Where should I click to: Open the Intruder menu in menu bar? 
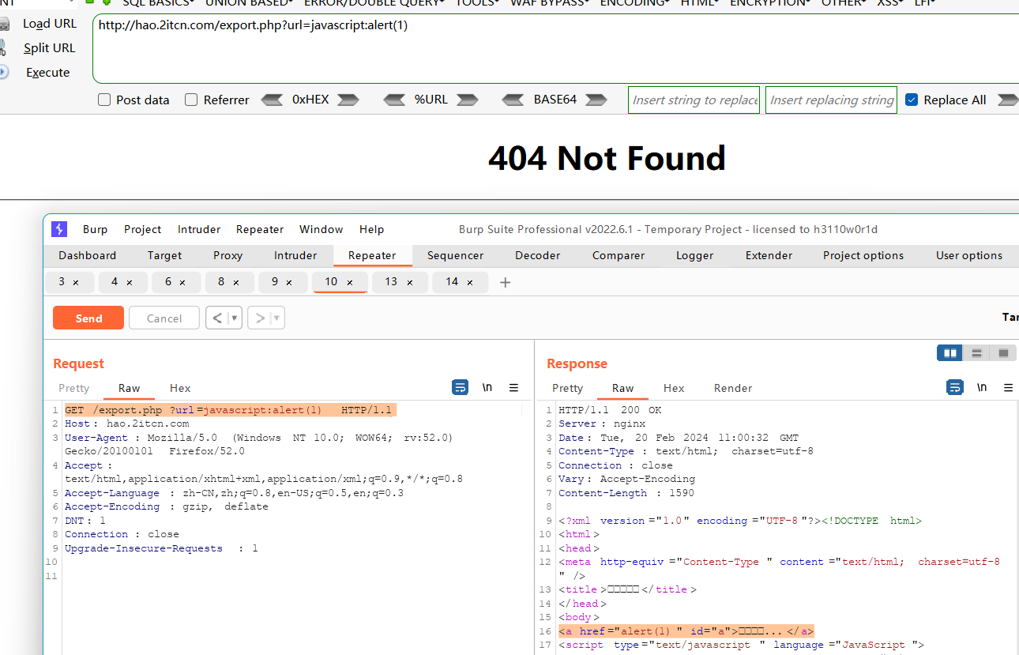click(x=199, y=229)
